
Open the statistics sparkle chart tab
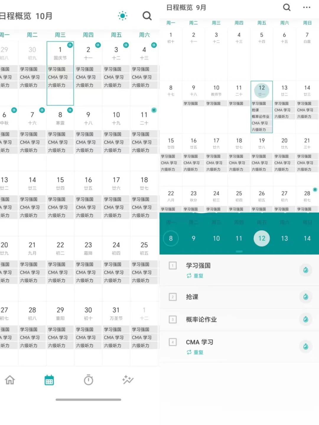pyautogui.click(x=128, y=380)
